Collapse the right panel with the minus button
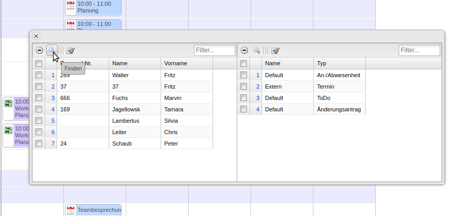474x216 pixels. [x=244, y=50]
